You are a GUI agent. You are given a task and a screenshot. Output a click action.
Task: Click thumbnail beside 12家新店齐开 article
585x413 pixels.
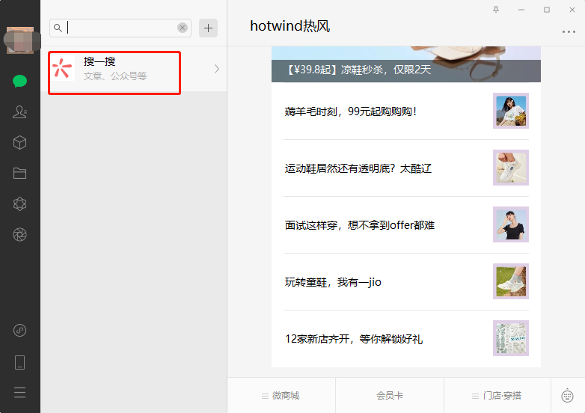coord(511,338)
